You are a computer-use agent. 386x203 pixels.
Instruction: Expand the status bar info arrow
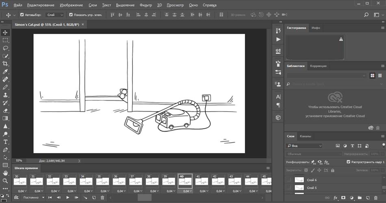[x=79, y=161]
